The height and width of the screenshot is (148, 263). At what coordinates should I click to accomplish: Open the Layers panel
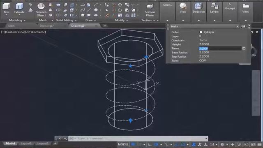[x=214, y=8]
